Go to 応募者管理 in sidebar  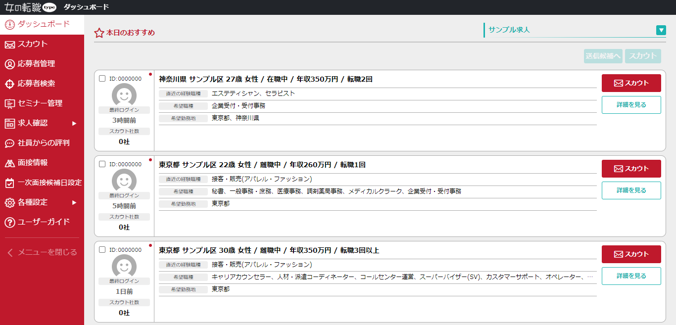click(42, 64)
